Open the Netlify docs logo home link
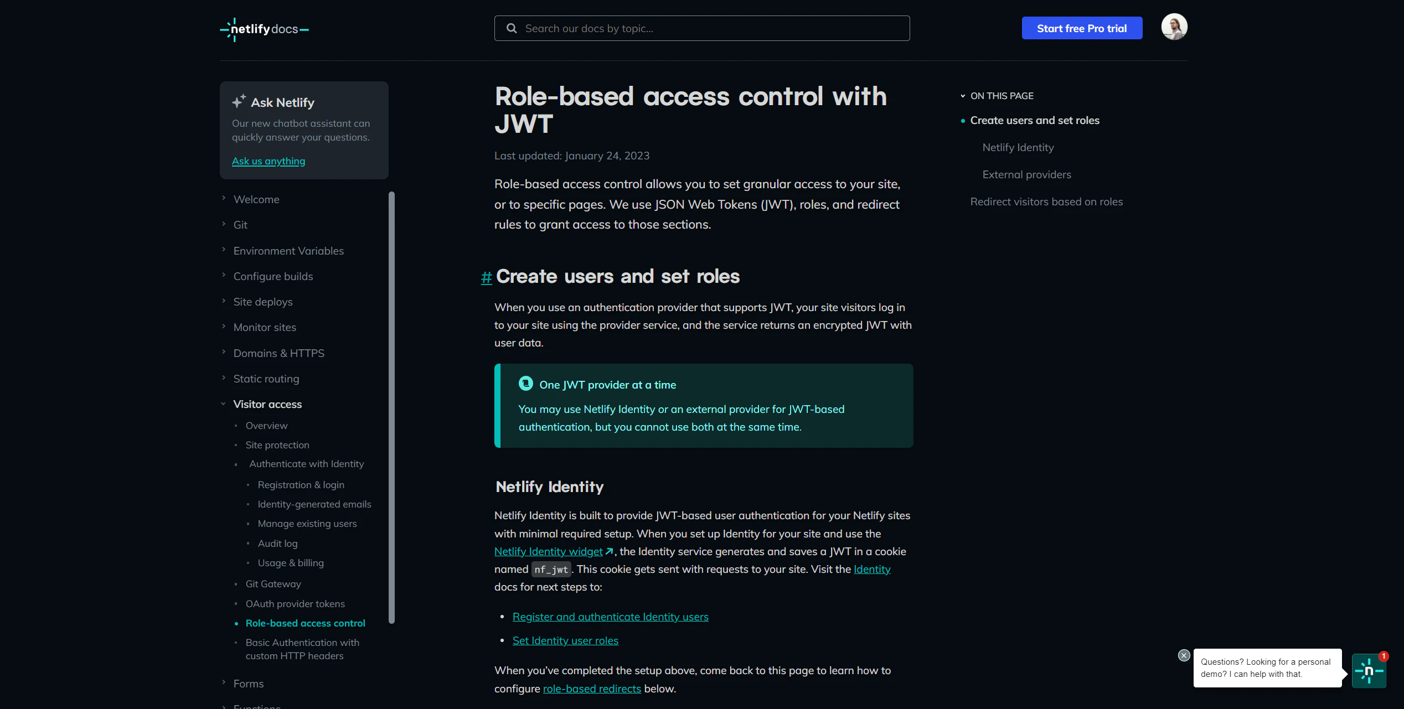This screenshot has height=709, width=1404. pyautogui.click(x=264, y=29)
